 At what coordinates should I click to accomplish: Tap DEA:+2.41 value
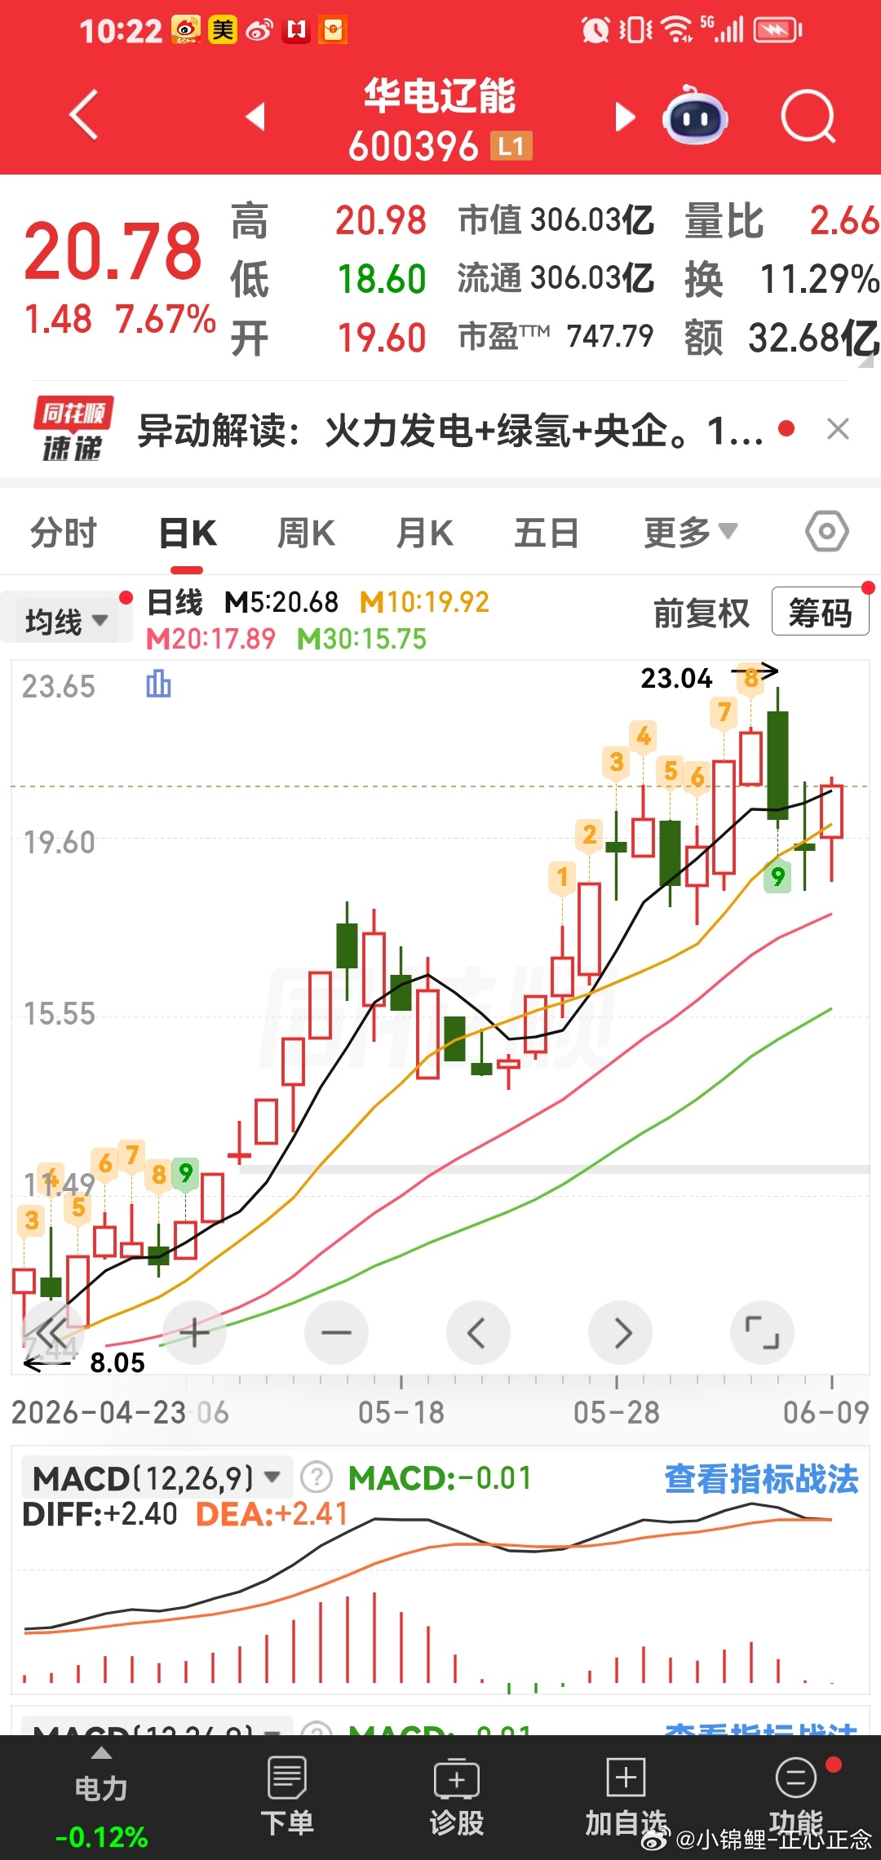[x=272, y=1515]
